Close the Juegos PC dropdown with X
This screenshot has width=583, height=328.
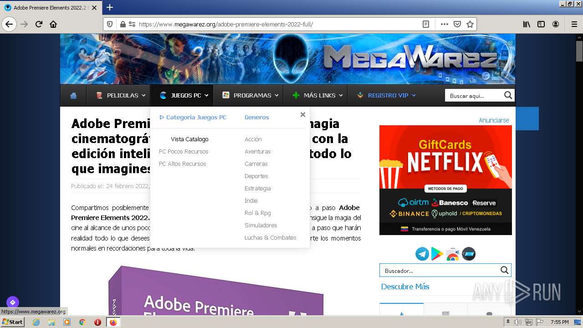point(303,115)
